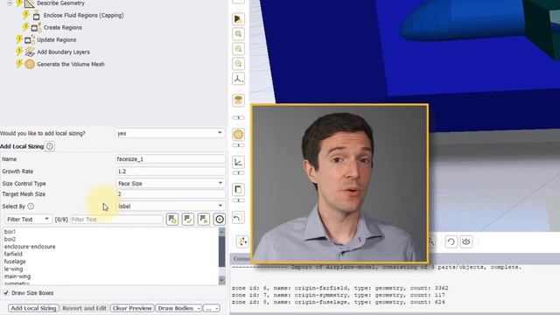The height and width of the screenshot is (315, 560).
Task: Select the Create Regions workflow step
Action: coord(63,27)
